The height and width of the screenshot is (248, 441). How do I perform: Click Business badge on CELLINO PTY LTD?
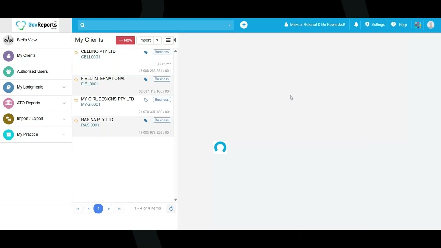coord(162,52)
